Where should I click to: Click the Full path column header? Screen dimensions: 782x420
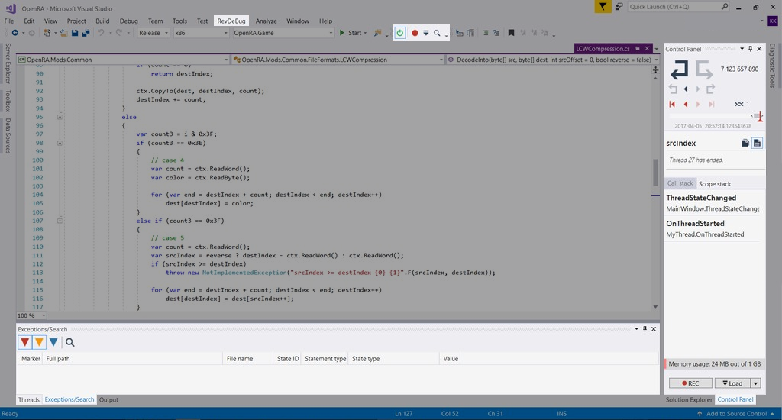[x=132, y=359]
